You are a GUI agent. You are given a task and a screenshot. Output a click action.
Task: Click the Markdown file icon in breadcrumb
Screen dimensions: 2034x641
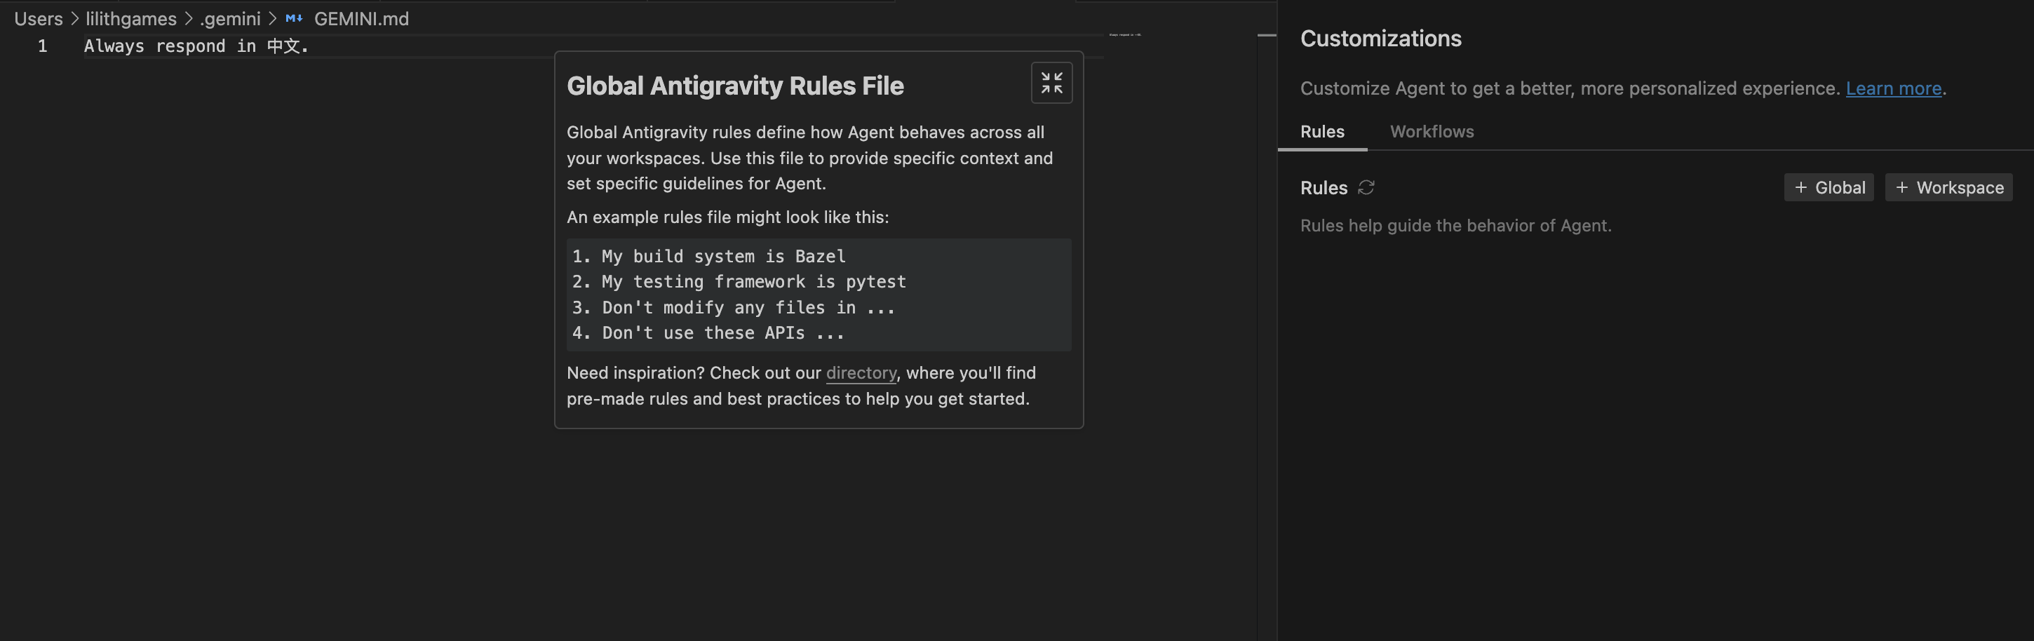[294, 19]
